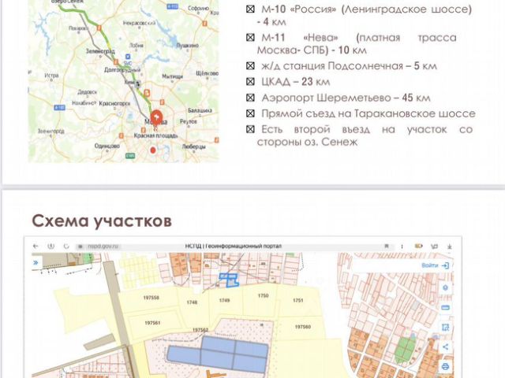
Task: Select parcel 1750 on the map
Action: click(263, 295)
